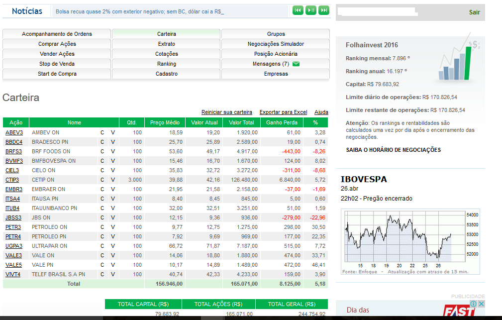
Task: Open the ITUB4 stock link
Action: click(x=12, y=208)
